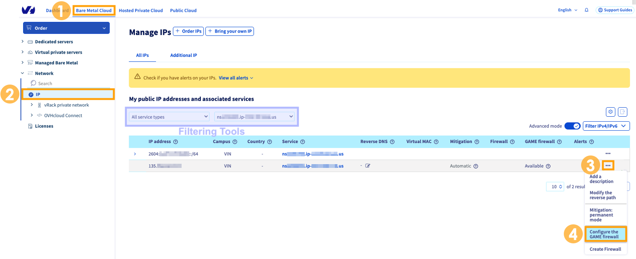
Task: Choose Configure the GAME firewall
Action: coord(605,234)
